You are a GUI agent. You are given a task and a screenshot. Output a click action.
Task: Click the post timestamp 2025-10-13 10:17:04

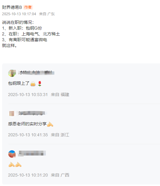point(19,14)
